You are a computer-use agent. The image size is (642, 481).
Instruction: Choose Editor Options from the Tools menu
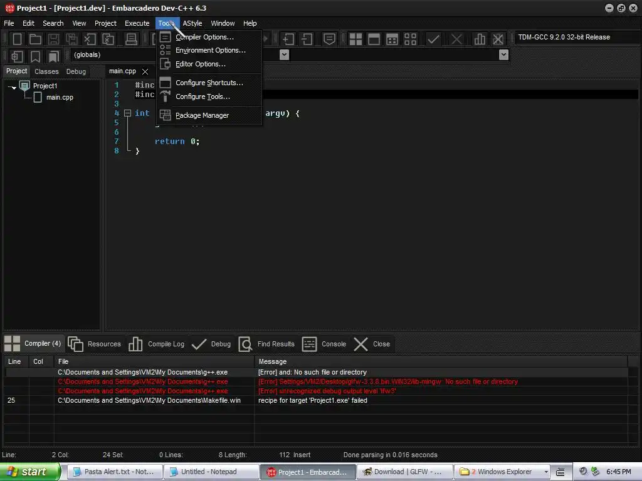coord(210,65)
